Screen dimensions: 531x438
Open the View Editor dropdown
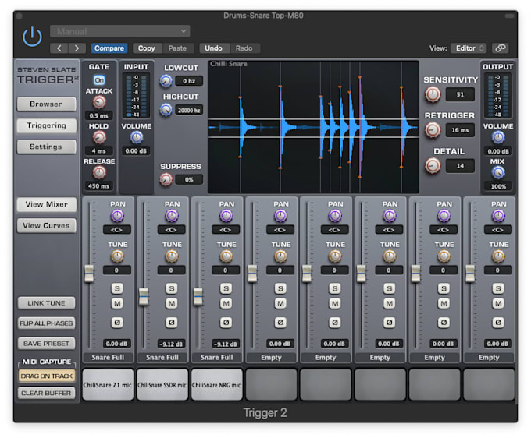pyautogui.click(x=469, y=48)
